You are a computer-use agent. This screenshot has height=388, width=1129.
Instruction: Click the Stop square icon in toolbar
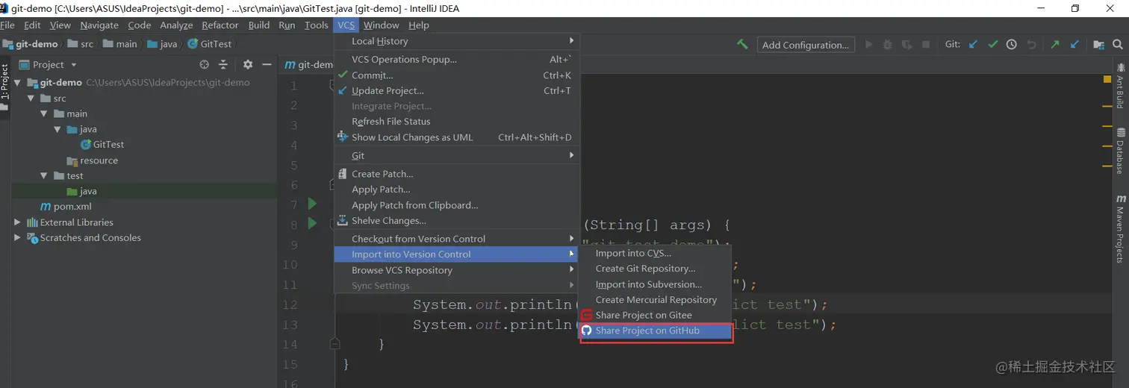click(926, 45)
